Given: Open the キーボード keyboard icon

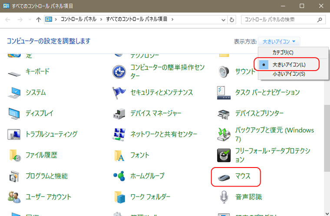Looking at the screenshot, I should (x=14, y=73).
